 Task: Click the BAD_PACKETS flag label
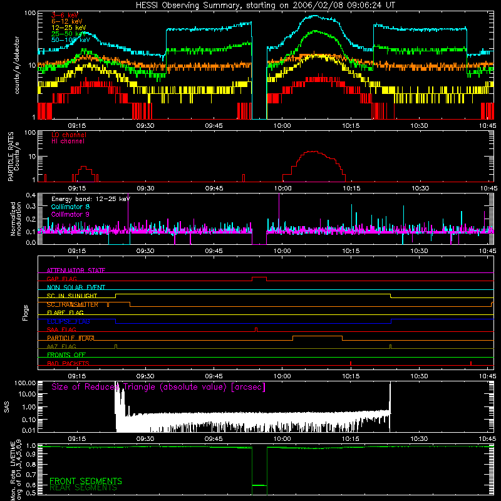click(68, 363)
